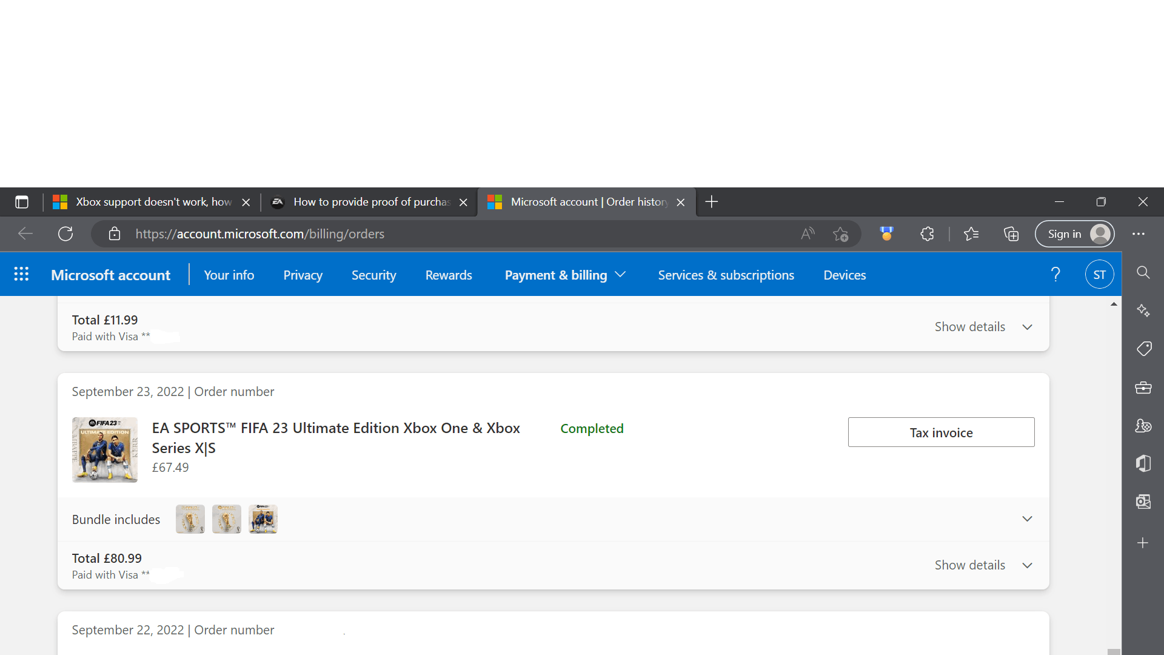Click the browser wallet/collections icon
The image size is (1164, 655).
pos(1011,233)
